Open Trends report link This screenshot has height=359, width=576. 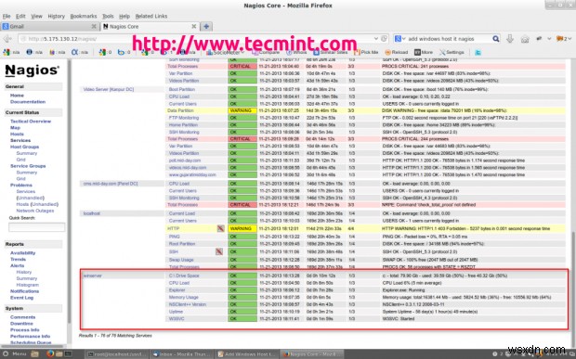tap(18, 259)
